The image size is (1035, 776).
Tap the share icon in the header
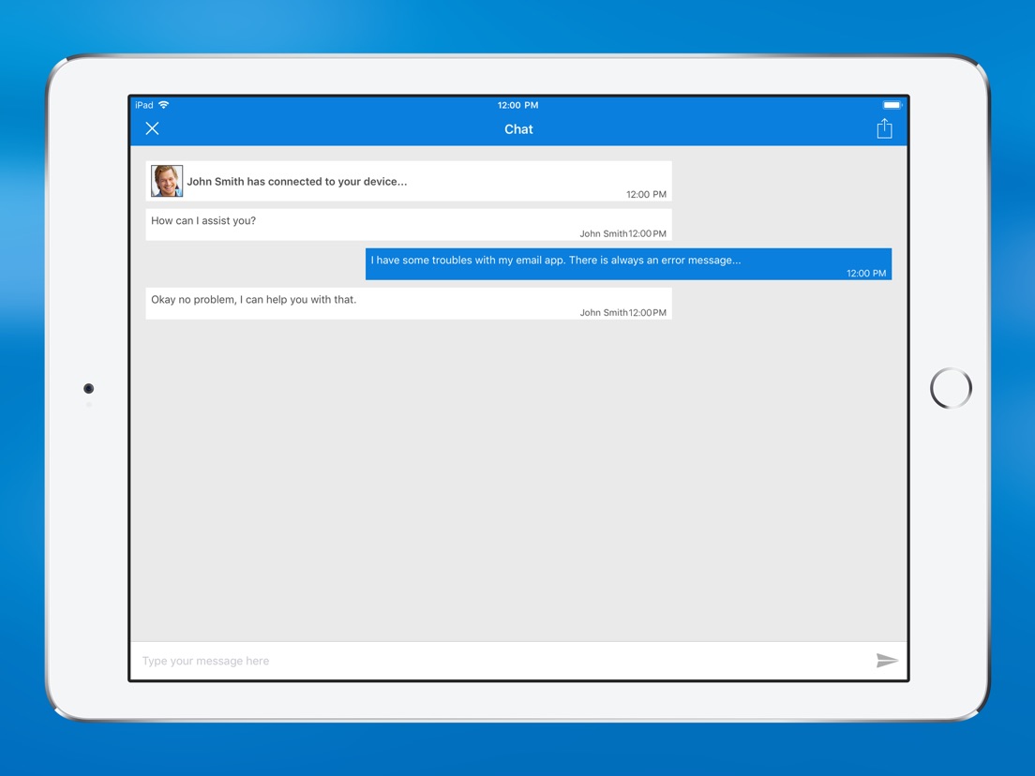coord(884,128)
